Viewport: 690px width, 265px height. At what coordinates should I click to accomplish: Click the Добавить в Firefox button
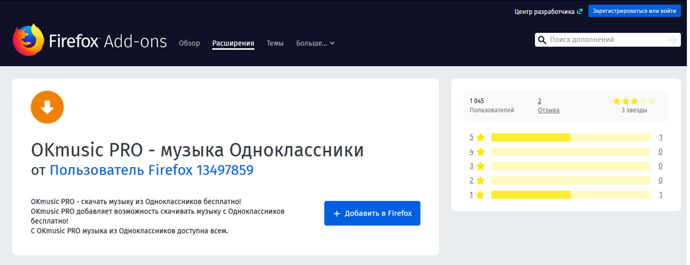[372, 213]
